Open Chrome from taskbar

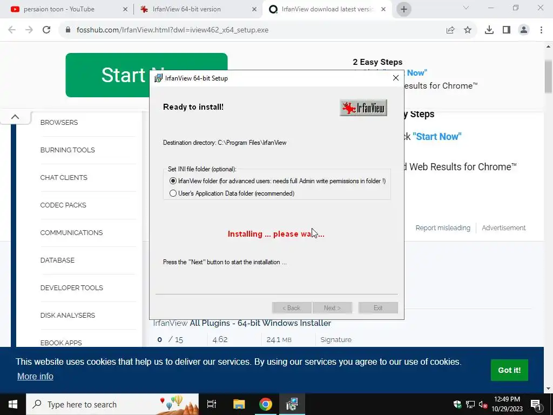coord(266,404)
